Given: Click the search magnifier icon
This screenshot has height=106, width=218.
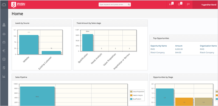Looking at the screenshot, I should tap(129, 5).
